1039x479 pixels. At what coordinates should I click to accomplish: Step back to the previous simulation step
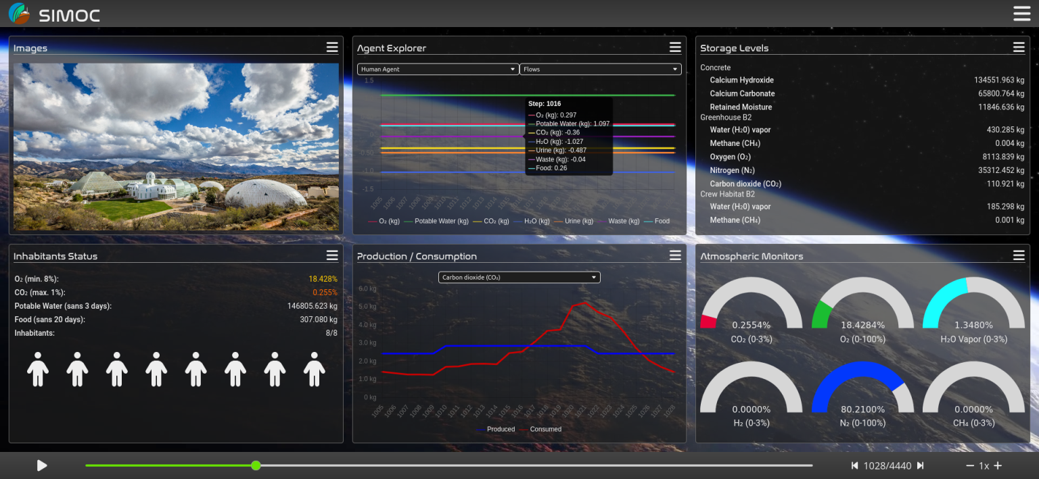pos(854,465)
